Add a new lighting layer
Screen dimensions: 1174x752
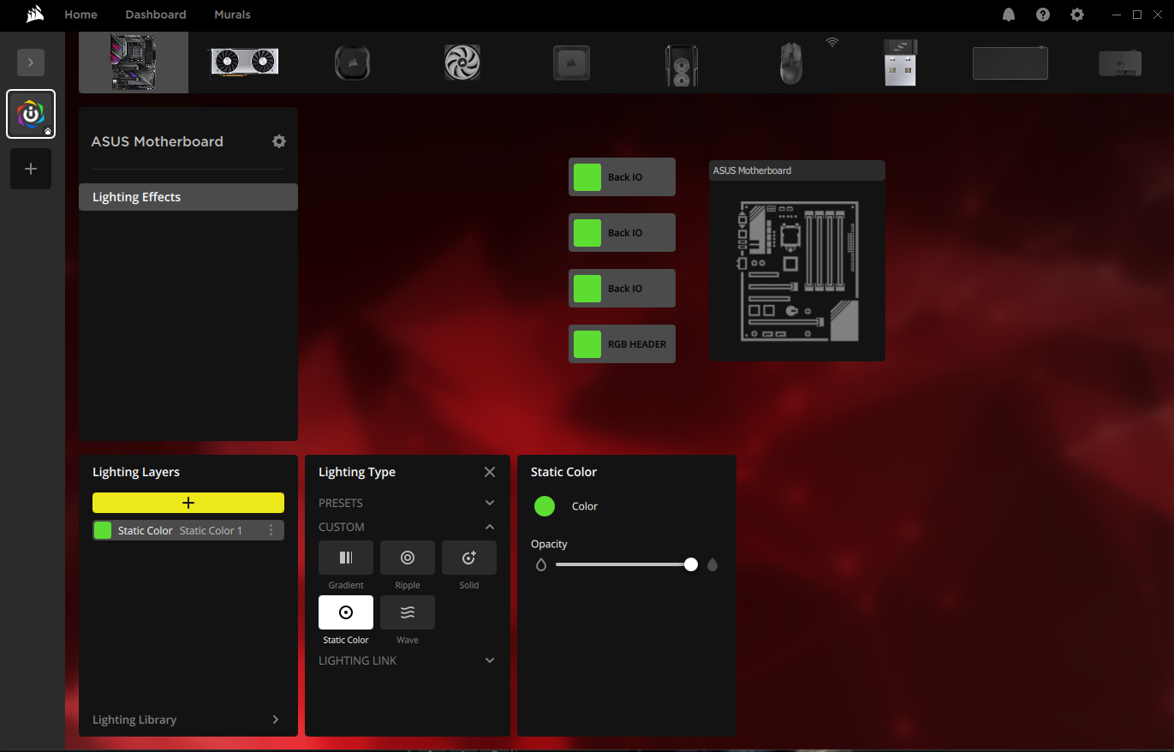pyautogui.click(x=188, y=503)
